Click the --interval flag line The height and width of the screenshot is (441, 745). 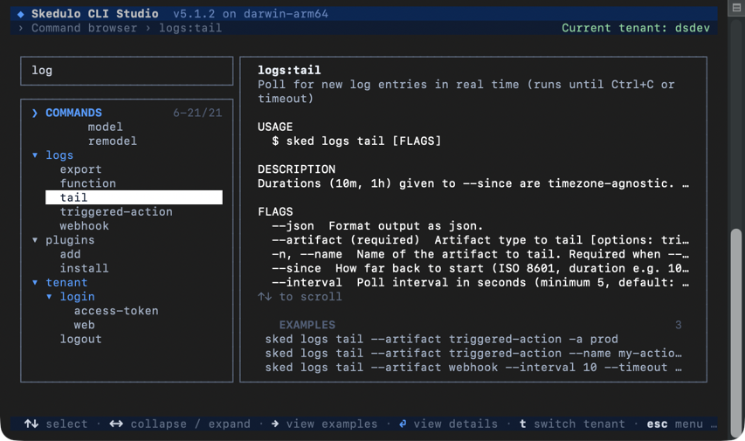(480, 282)
